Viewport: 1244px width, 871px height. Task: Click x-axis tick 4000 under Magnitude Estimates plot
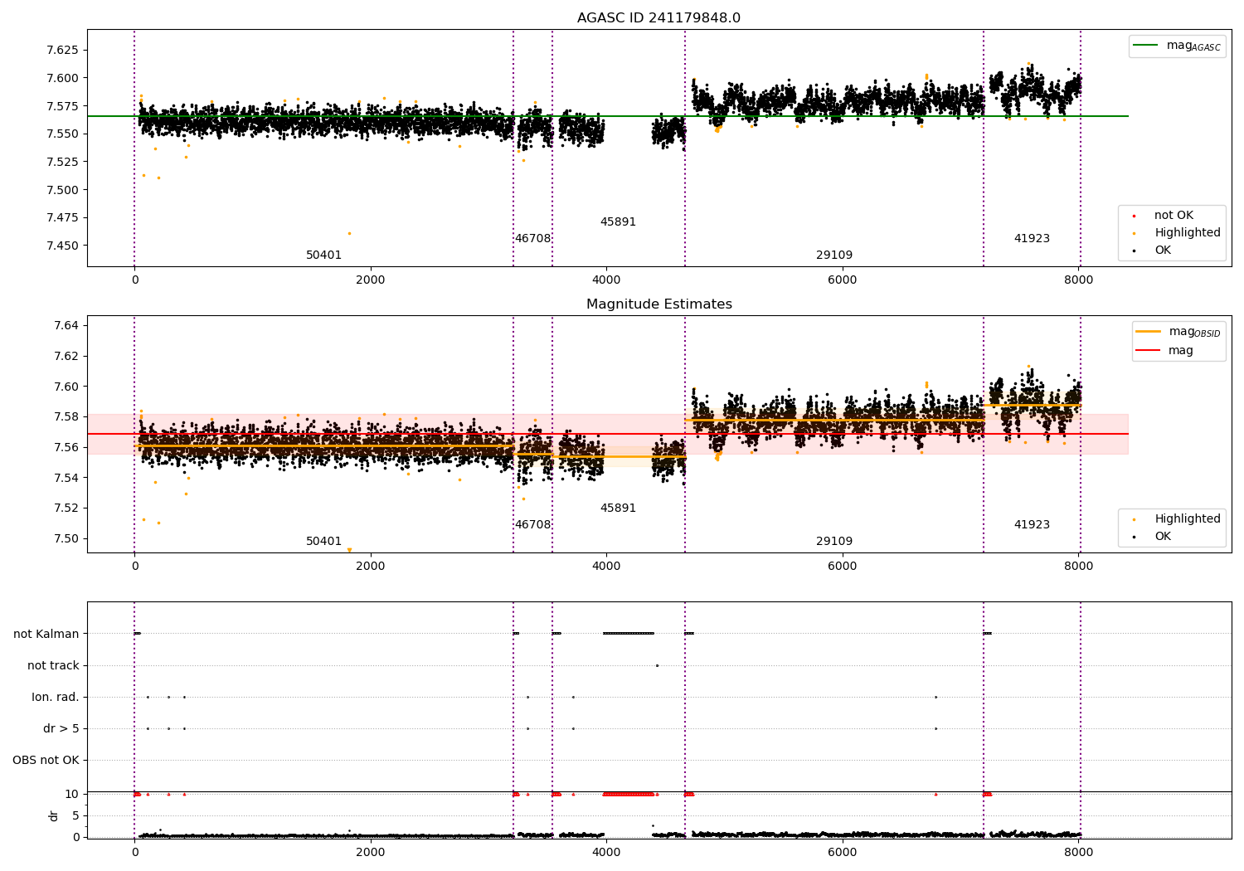click(x=606, y=567)
